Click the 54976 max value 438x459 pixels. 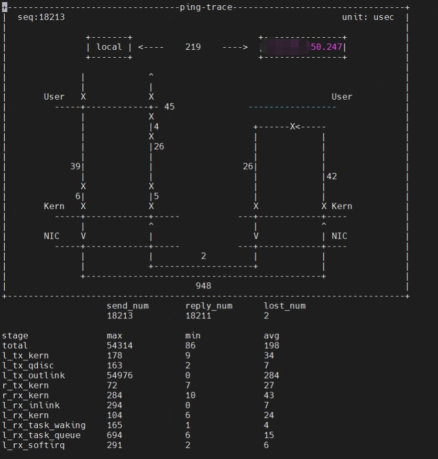(119, 376)
